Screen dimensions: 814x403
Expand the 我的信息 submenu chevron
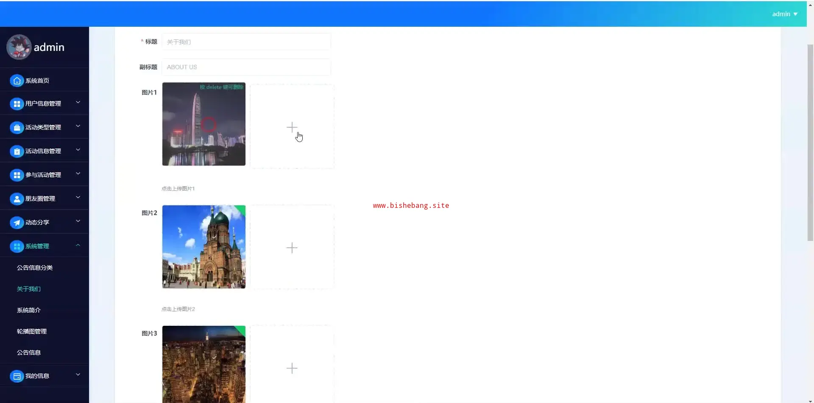coord(78,375)
